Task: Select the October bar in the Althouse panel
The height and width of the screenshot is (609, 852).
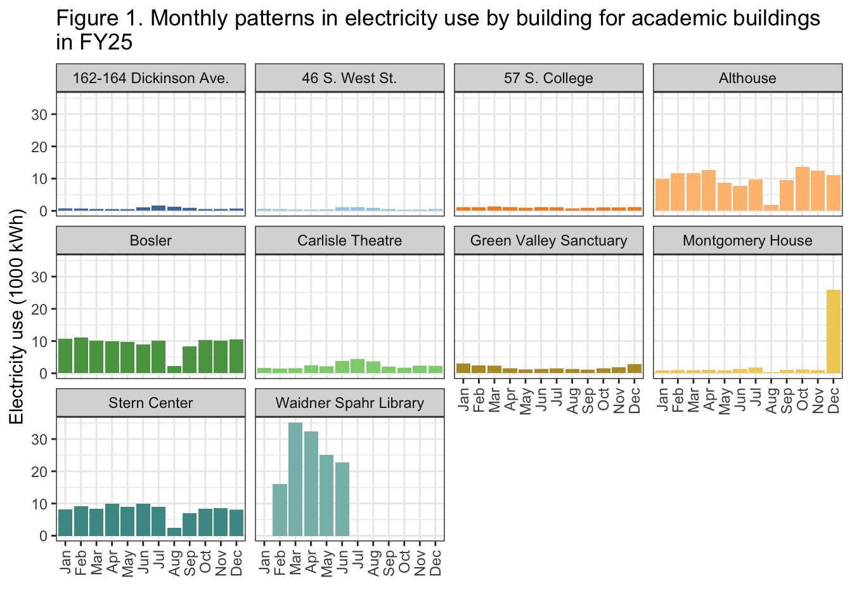Action: (803, 189)
